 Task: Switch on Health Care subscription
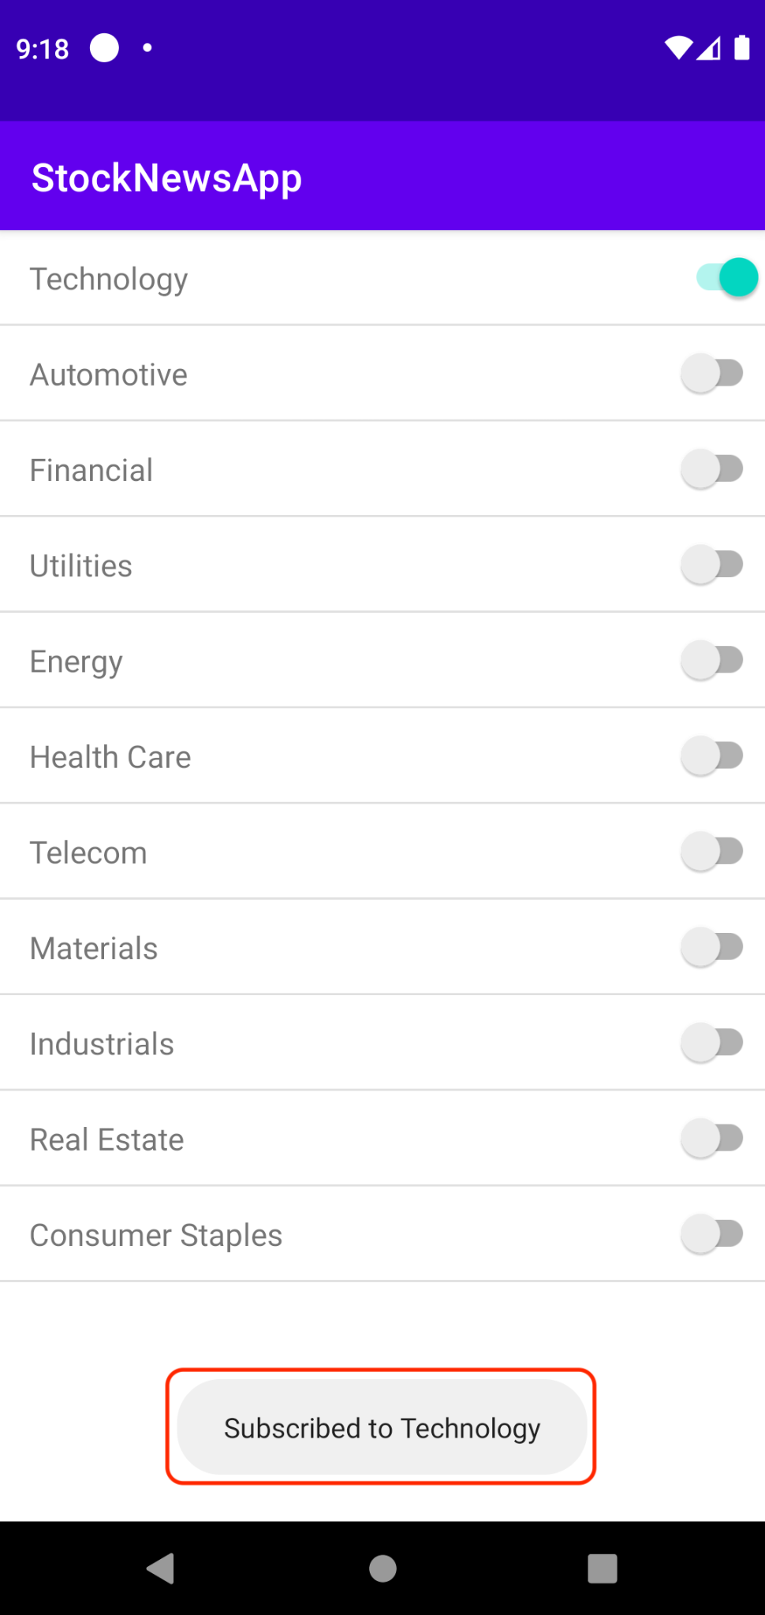point(712,756)
